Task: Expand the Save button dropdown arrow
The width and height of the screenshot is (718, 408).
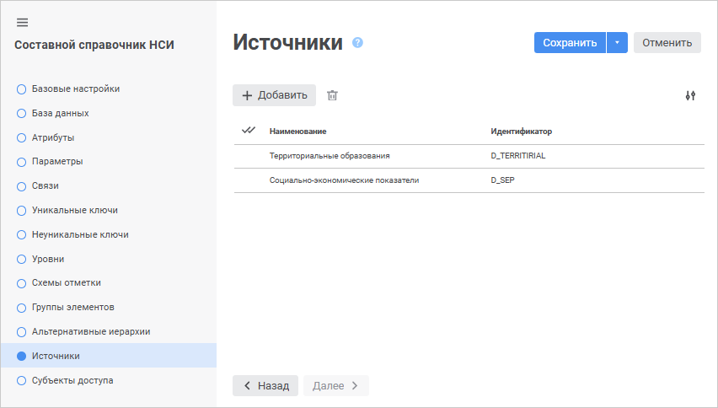Action: 617,43
